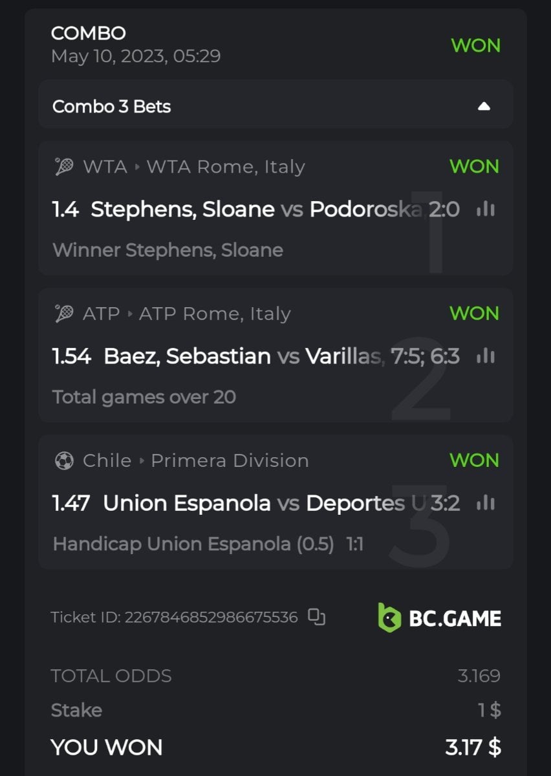The image size is (551, 776).
Task: Click the Chile country breadcrumb
Action: (x=106, y=460)
